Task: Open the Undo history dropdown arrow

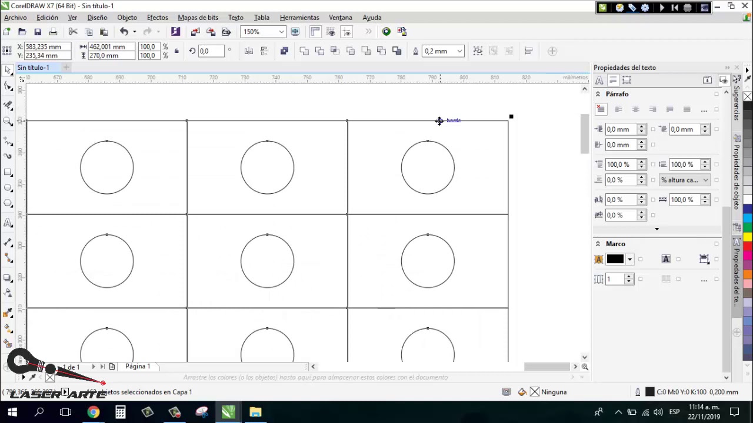Action: pos(134,32)
